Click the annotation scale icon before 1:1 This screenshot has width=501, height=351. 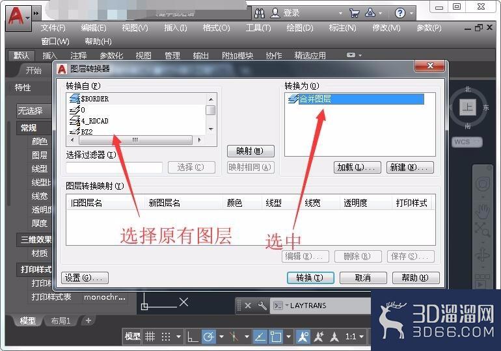[334, 337]
